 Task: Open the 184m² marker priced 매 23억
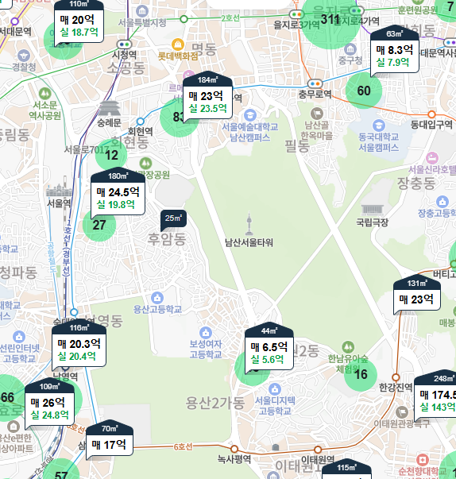(207, 97)
